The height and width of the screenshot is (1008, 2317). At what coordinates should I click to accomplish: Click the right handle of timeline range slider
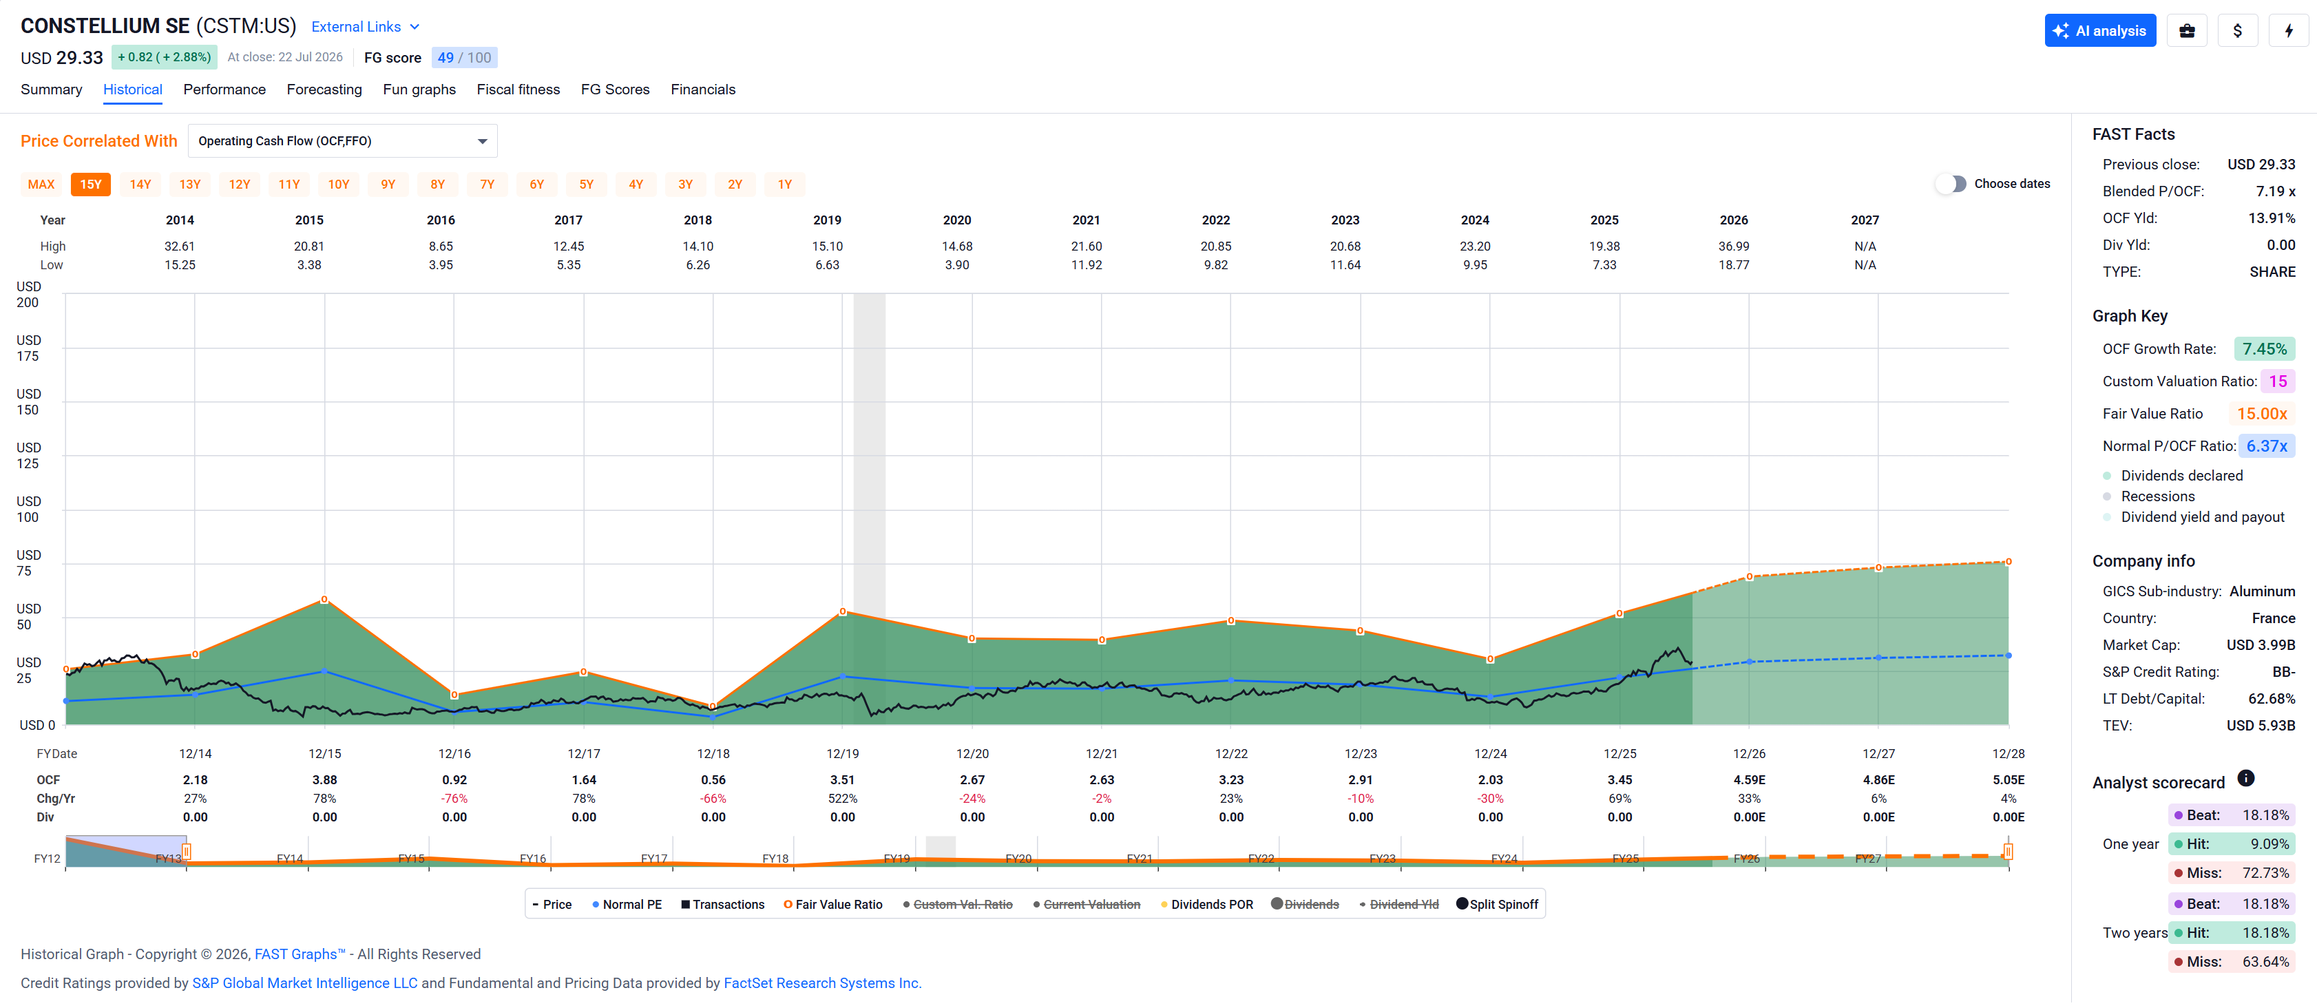coord(2008,850)
